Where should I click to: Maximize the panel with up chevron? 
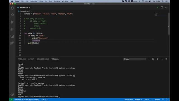coord(162,59)
